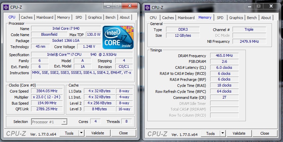Click the Package value 'Socket 1366 LGA'

(x=66, y=41)
